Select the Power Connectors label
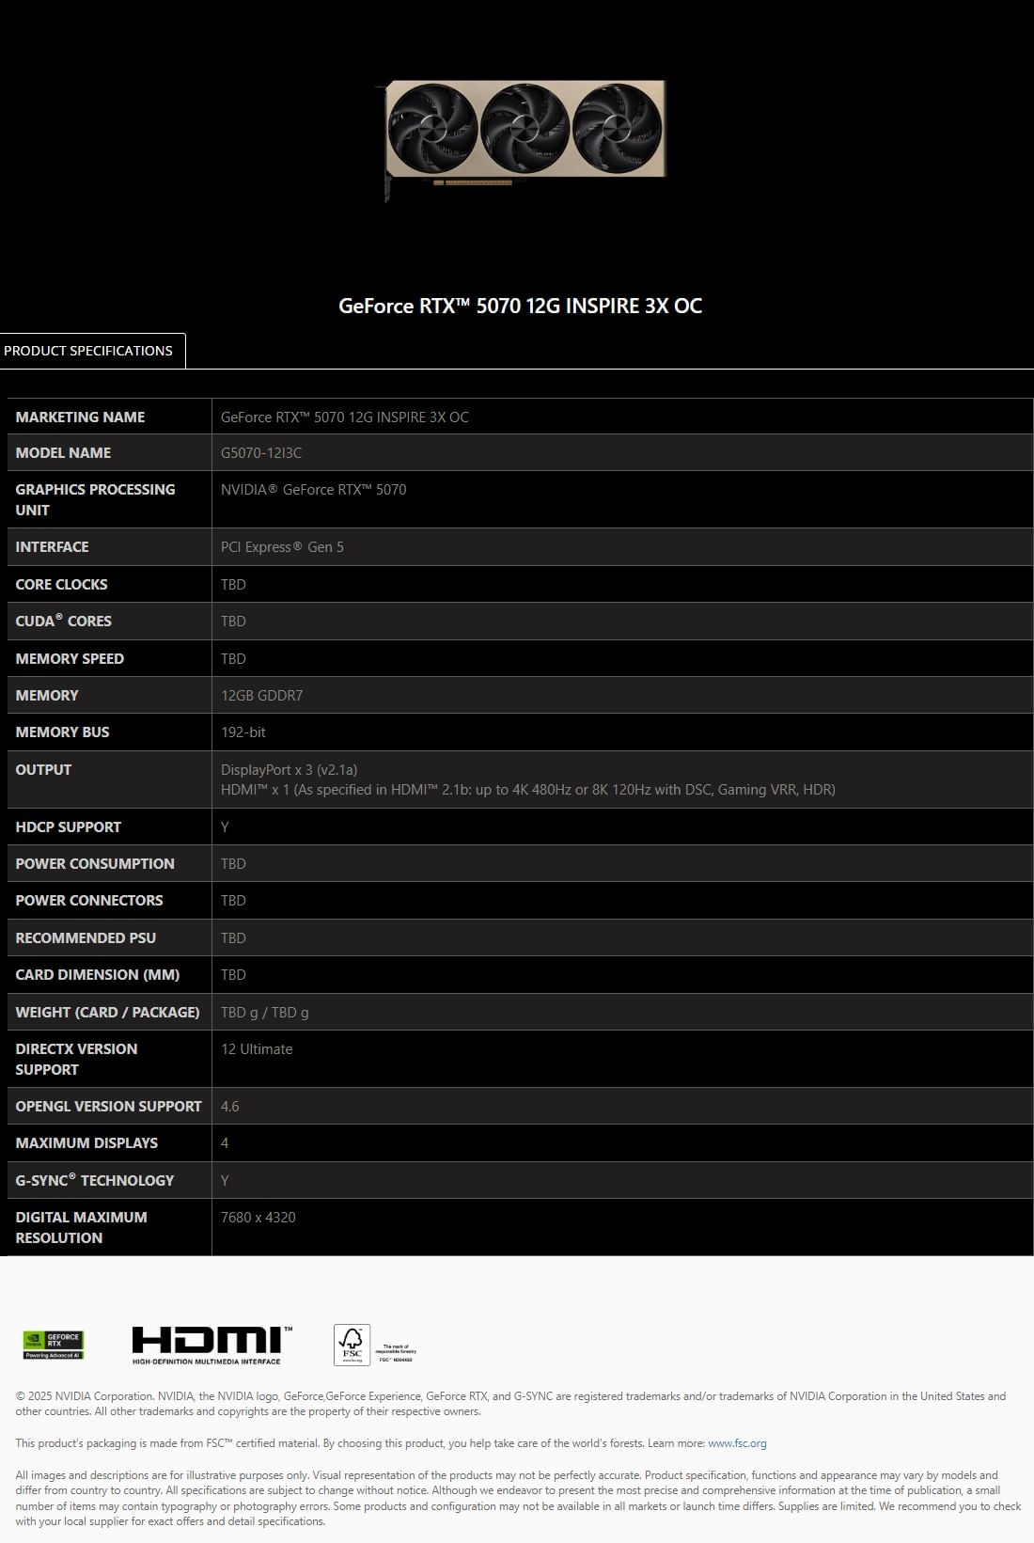1034x1543 pixels. (x=88, y=900)
